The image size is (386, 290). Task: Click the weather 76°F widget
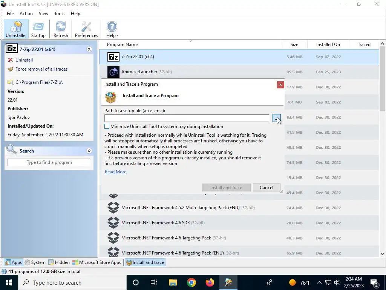click(x=300, y=282)
